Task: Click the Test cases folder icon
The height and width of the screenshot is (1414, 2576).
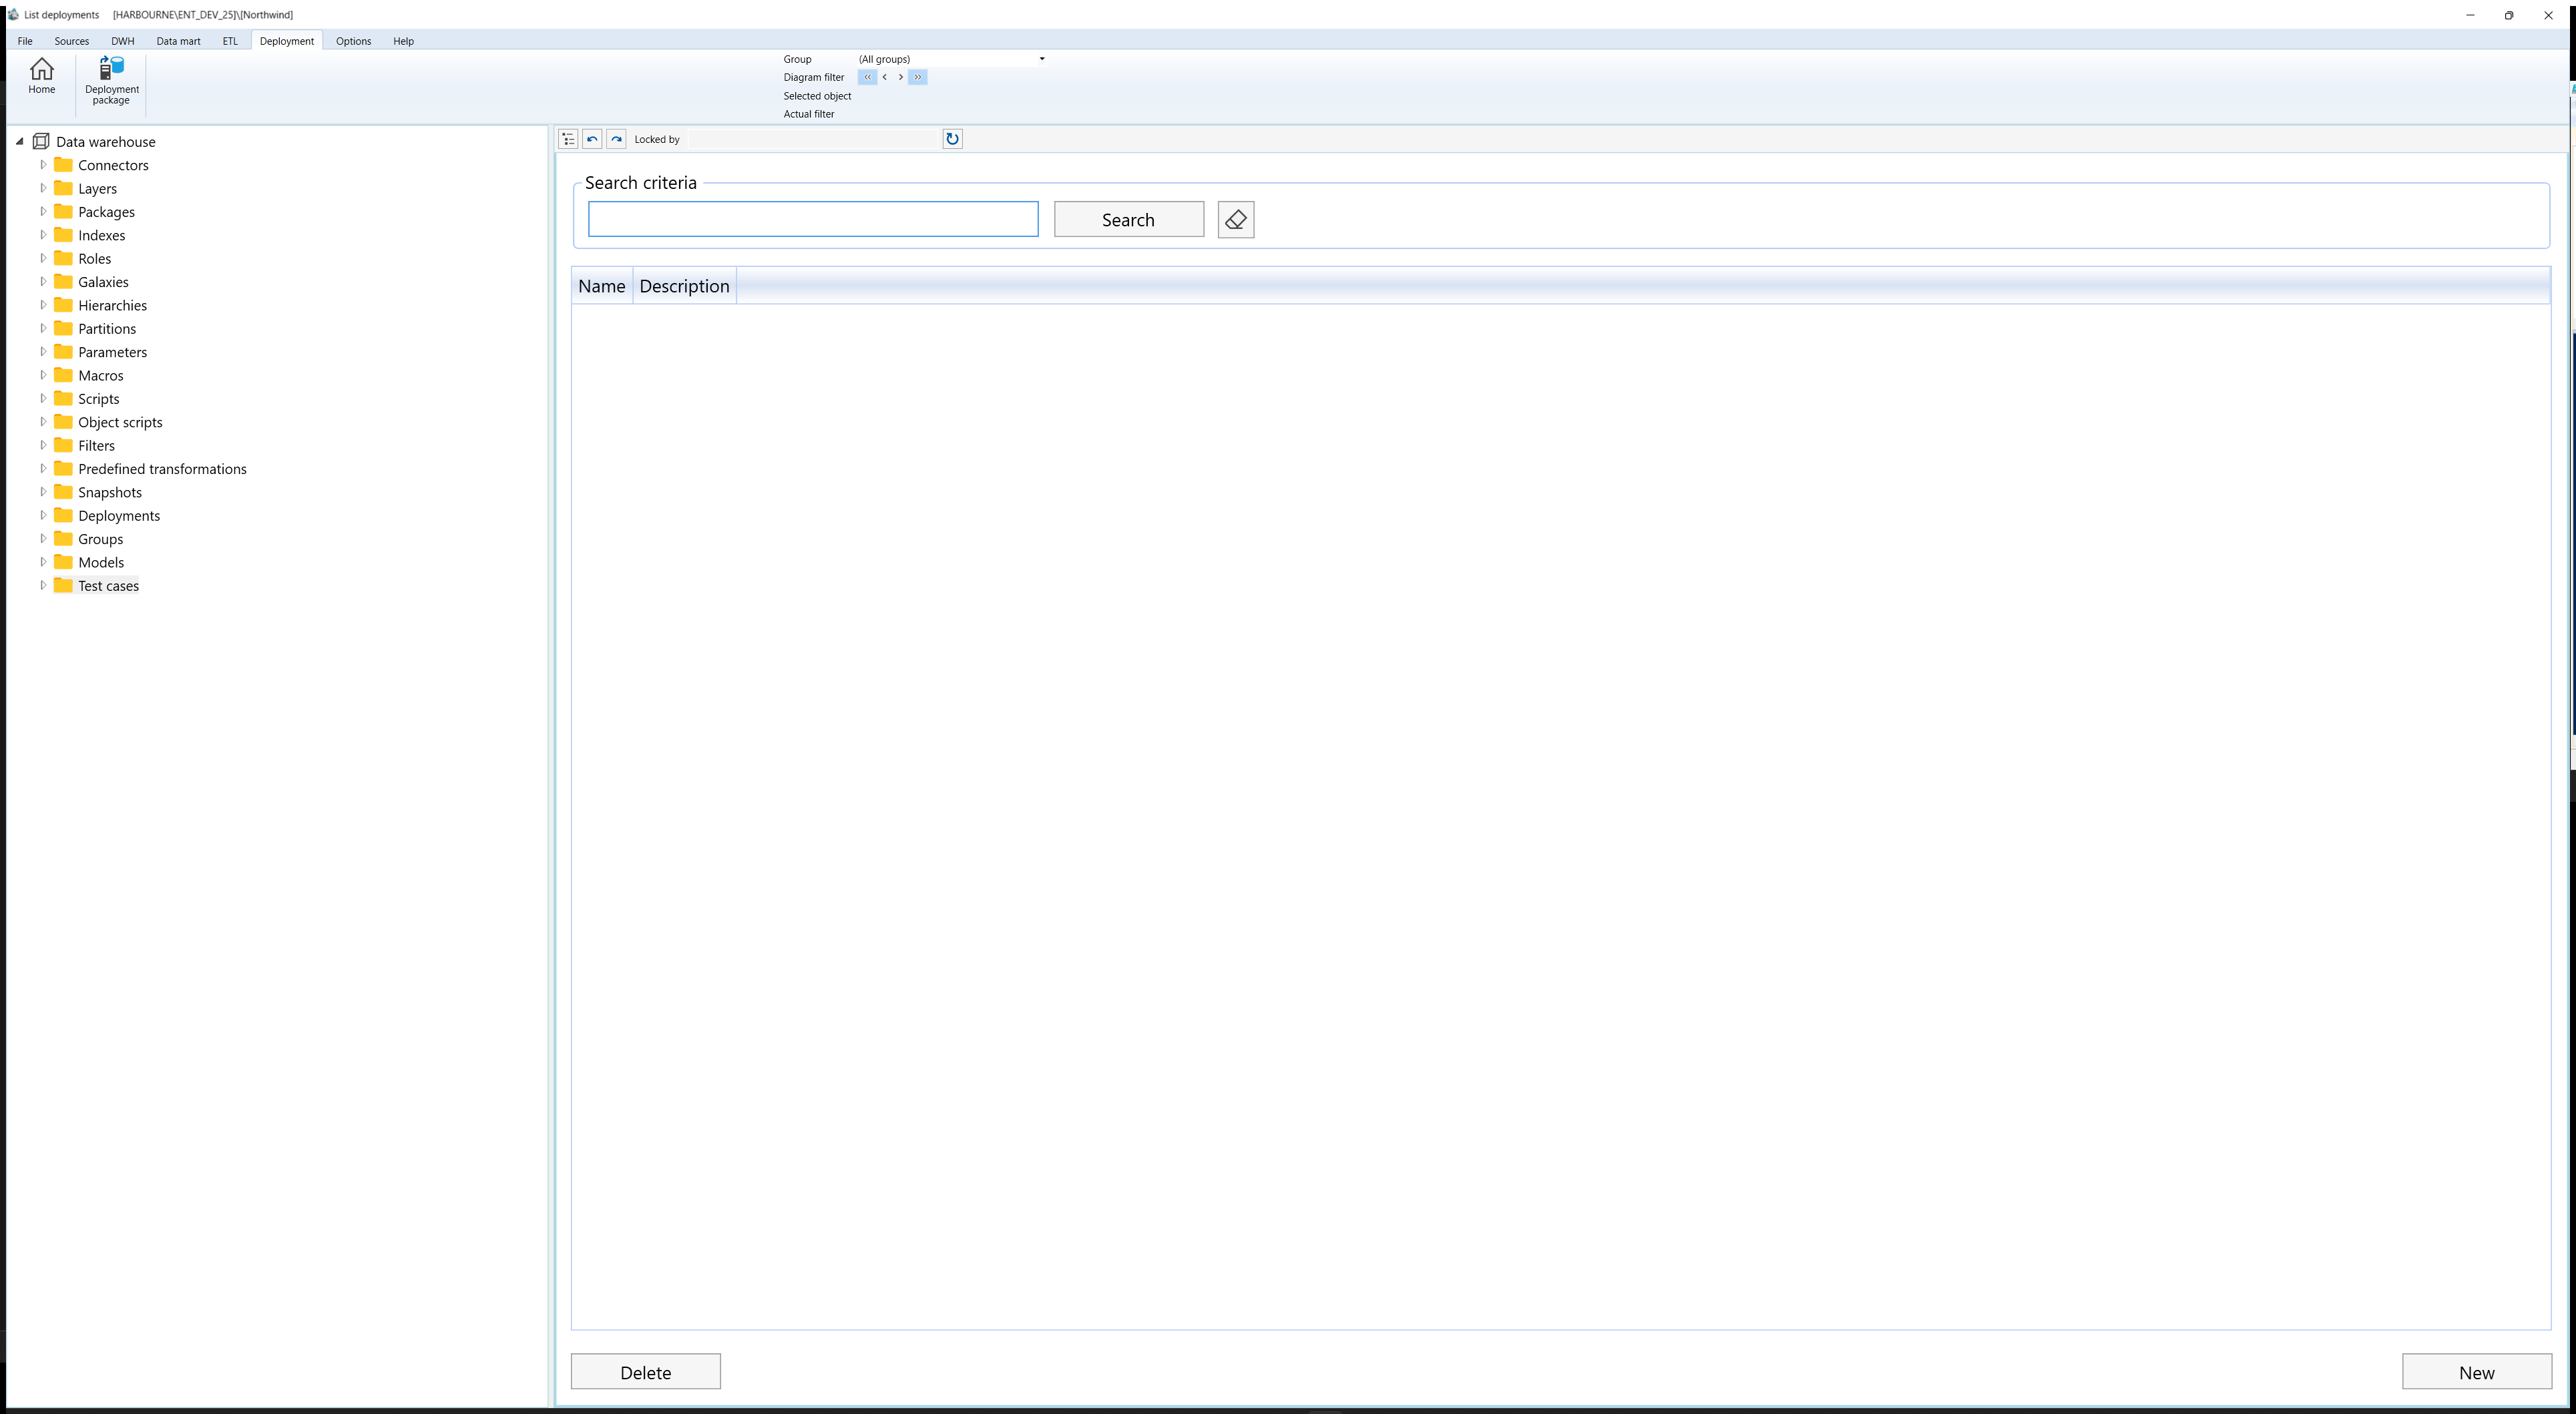Action: coord(63,585)
